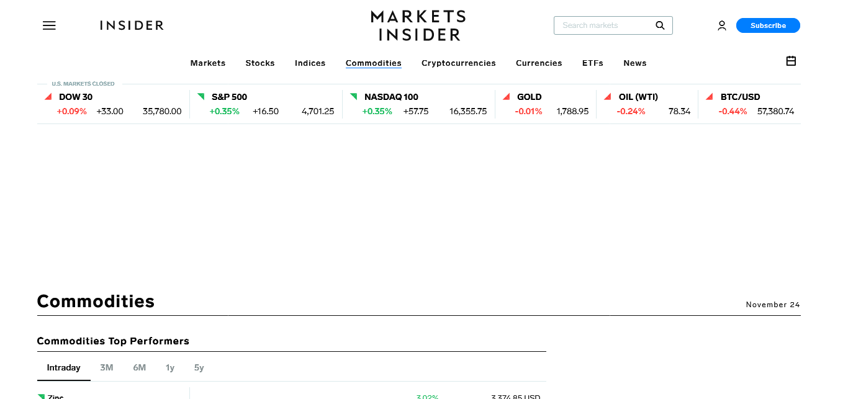The width and height of the screenshot is (848, 399).
Task: Type in the Search markets field
Action: click(602, 25)
